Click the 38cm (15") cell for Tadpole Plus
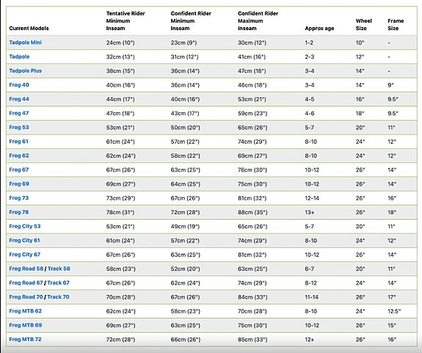 click(120, 71)
